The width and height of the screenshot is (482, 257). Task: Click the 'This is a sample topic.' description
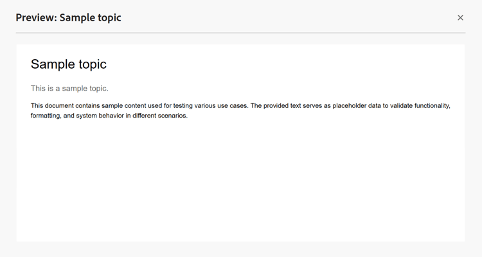point(69,89)
